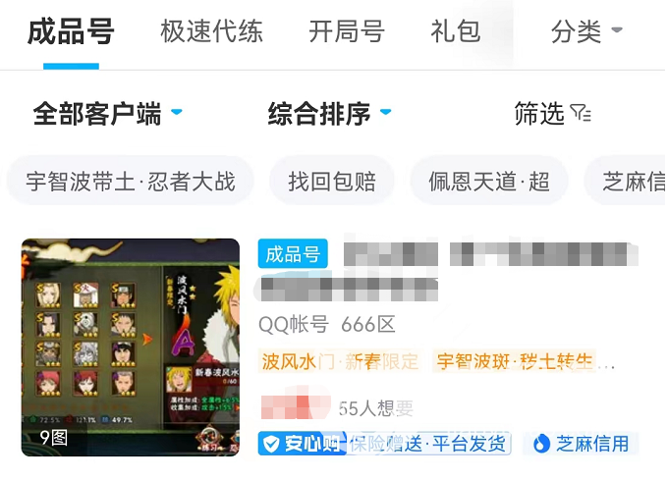
Task: Tap the 保险赠送·平台发货 label
Action: coord(427,444)
